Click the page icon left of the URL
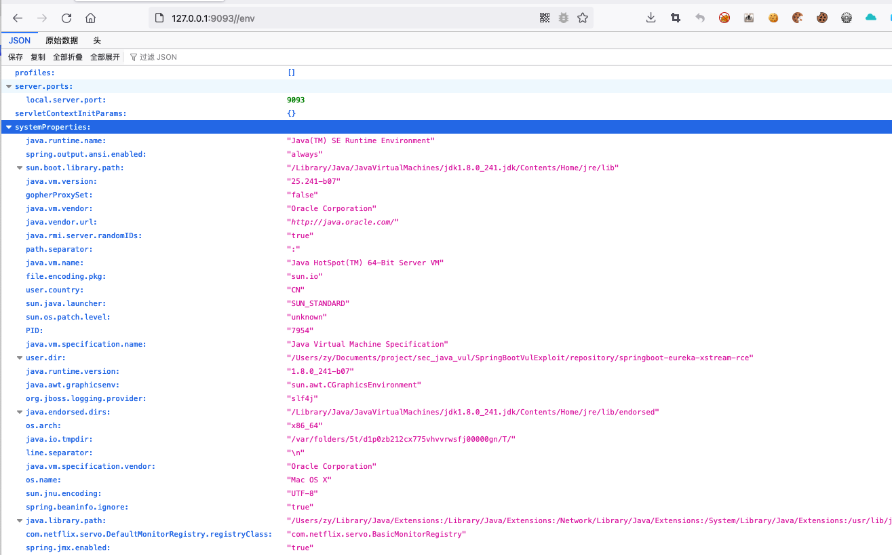 [159, 18]
